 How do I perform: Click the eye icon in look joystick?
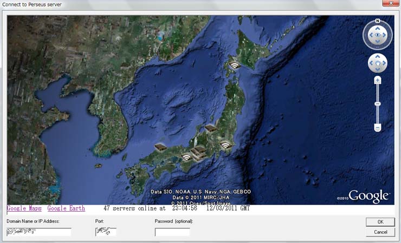coord(378,35)
